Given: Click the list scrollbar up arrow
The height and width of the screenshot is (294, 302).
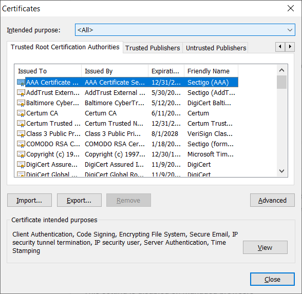Looking at the screenshot, I should click(x=281, y=70).
